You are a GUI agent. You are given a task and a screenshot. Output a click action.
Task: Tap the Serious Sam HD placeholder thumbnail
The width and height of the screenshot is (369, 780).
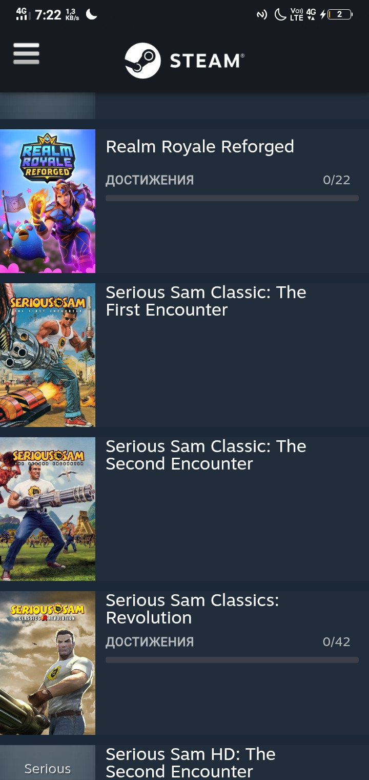48,763
